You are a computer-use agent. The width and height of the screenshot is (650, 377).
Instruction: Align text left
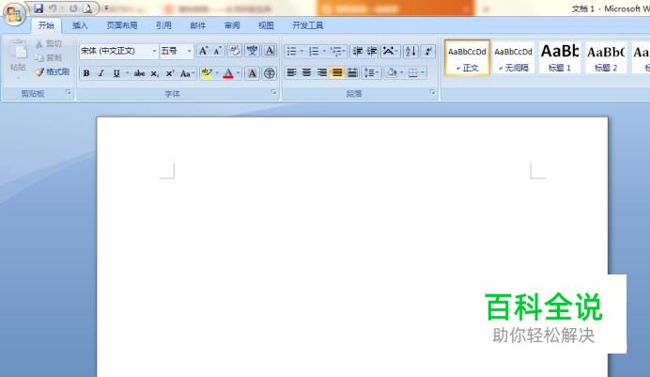tap(291, 73)
